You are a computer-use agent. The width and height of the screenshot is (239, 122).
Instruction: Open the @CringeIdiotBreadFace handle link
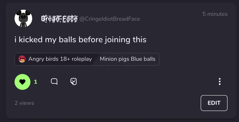pos(110,19)
